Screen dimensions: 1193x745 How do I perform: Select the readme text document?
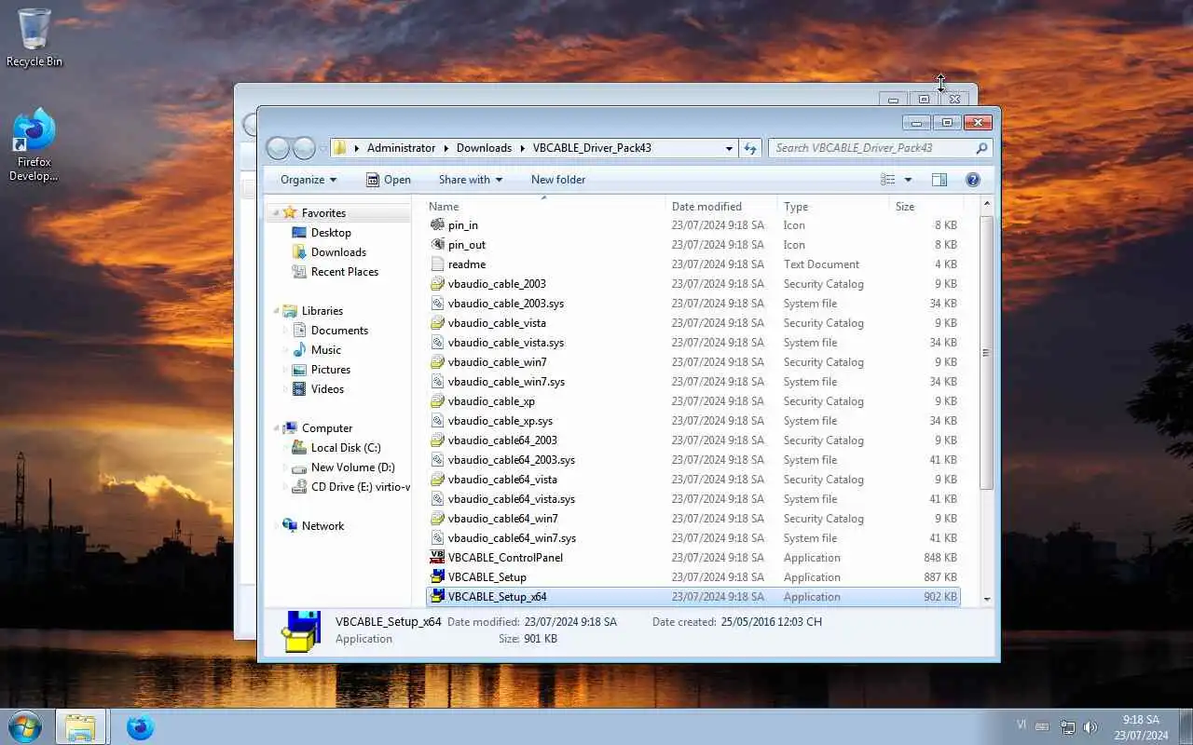point(692,264)
